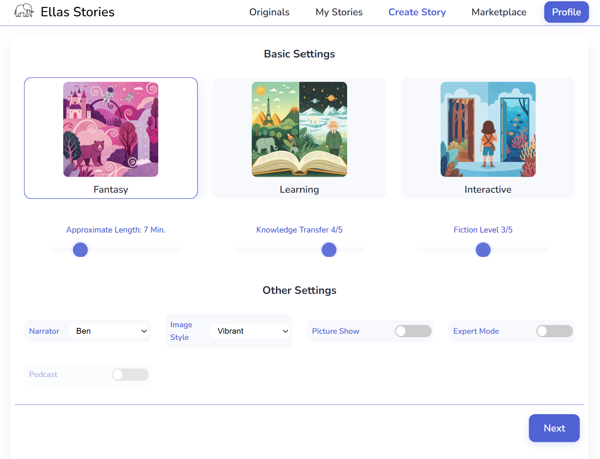
Task: Select the Interactive story type card
Action: tap(487, 189)
